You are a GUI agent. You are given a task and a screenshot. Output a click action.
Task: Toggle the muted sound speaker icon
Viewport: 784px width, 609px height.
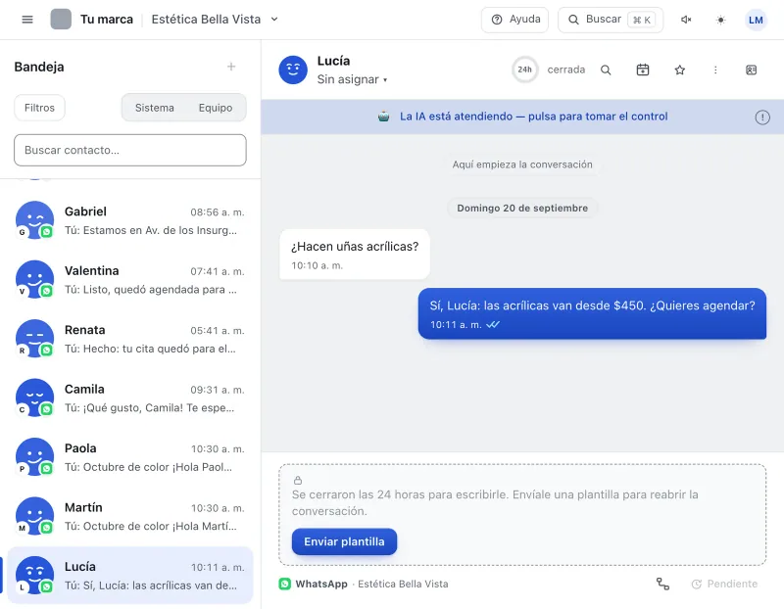(x=686, y=20)
